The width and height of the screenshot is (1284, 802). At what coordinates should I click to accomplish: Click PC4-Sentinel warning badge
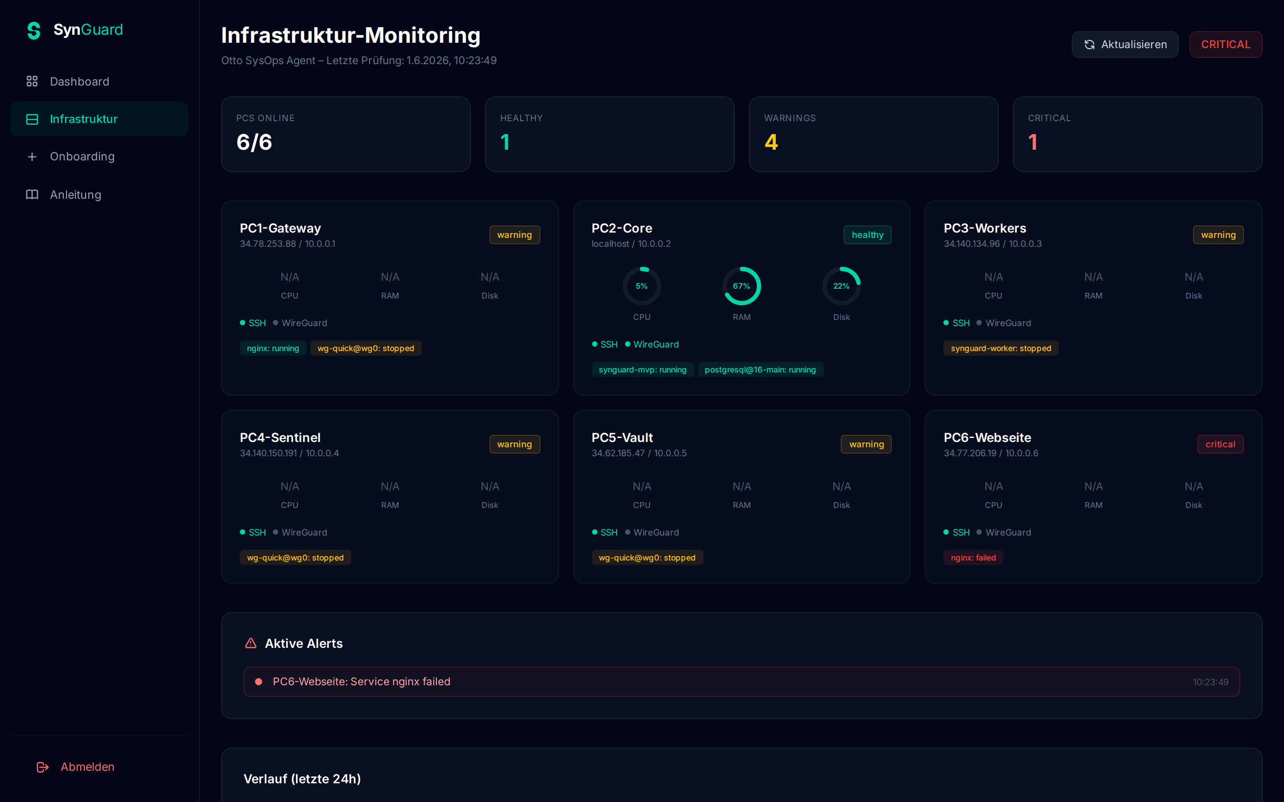(514, 445)
